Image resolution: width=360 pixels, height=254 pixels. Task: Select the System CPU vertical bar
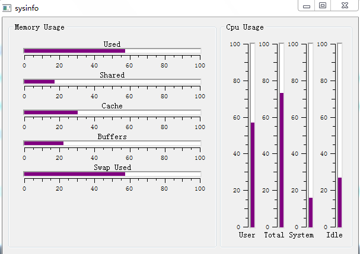pos(311,135)
